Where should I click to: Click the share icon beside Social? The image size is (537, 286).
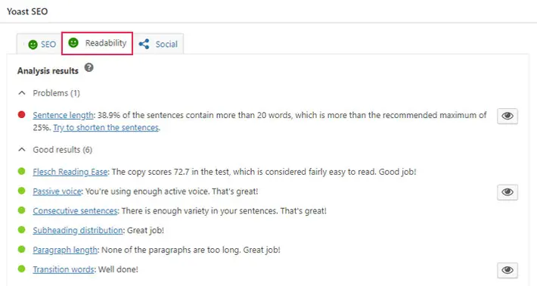click(x=144, y=44)
